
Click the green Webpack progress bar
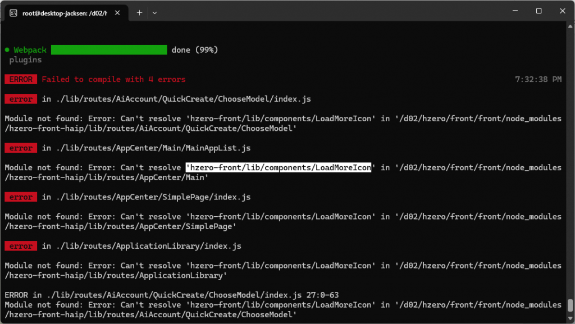(109, 50)
